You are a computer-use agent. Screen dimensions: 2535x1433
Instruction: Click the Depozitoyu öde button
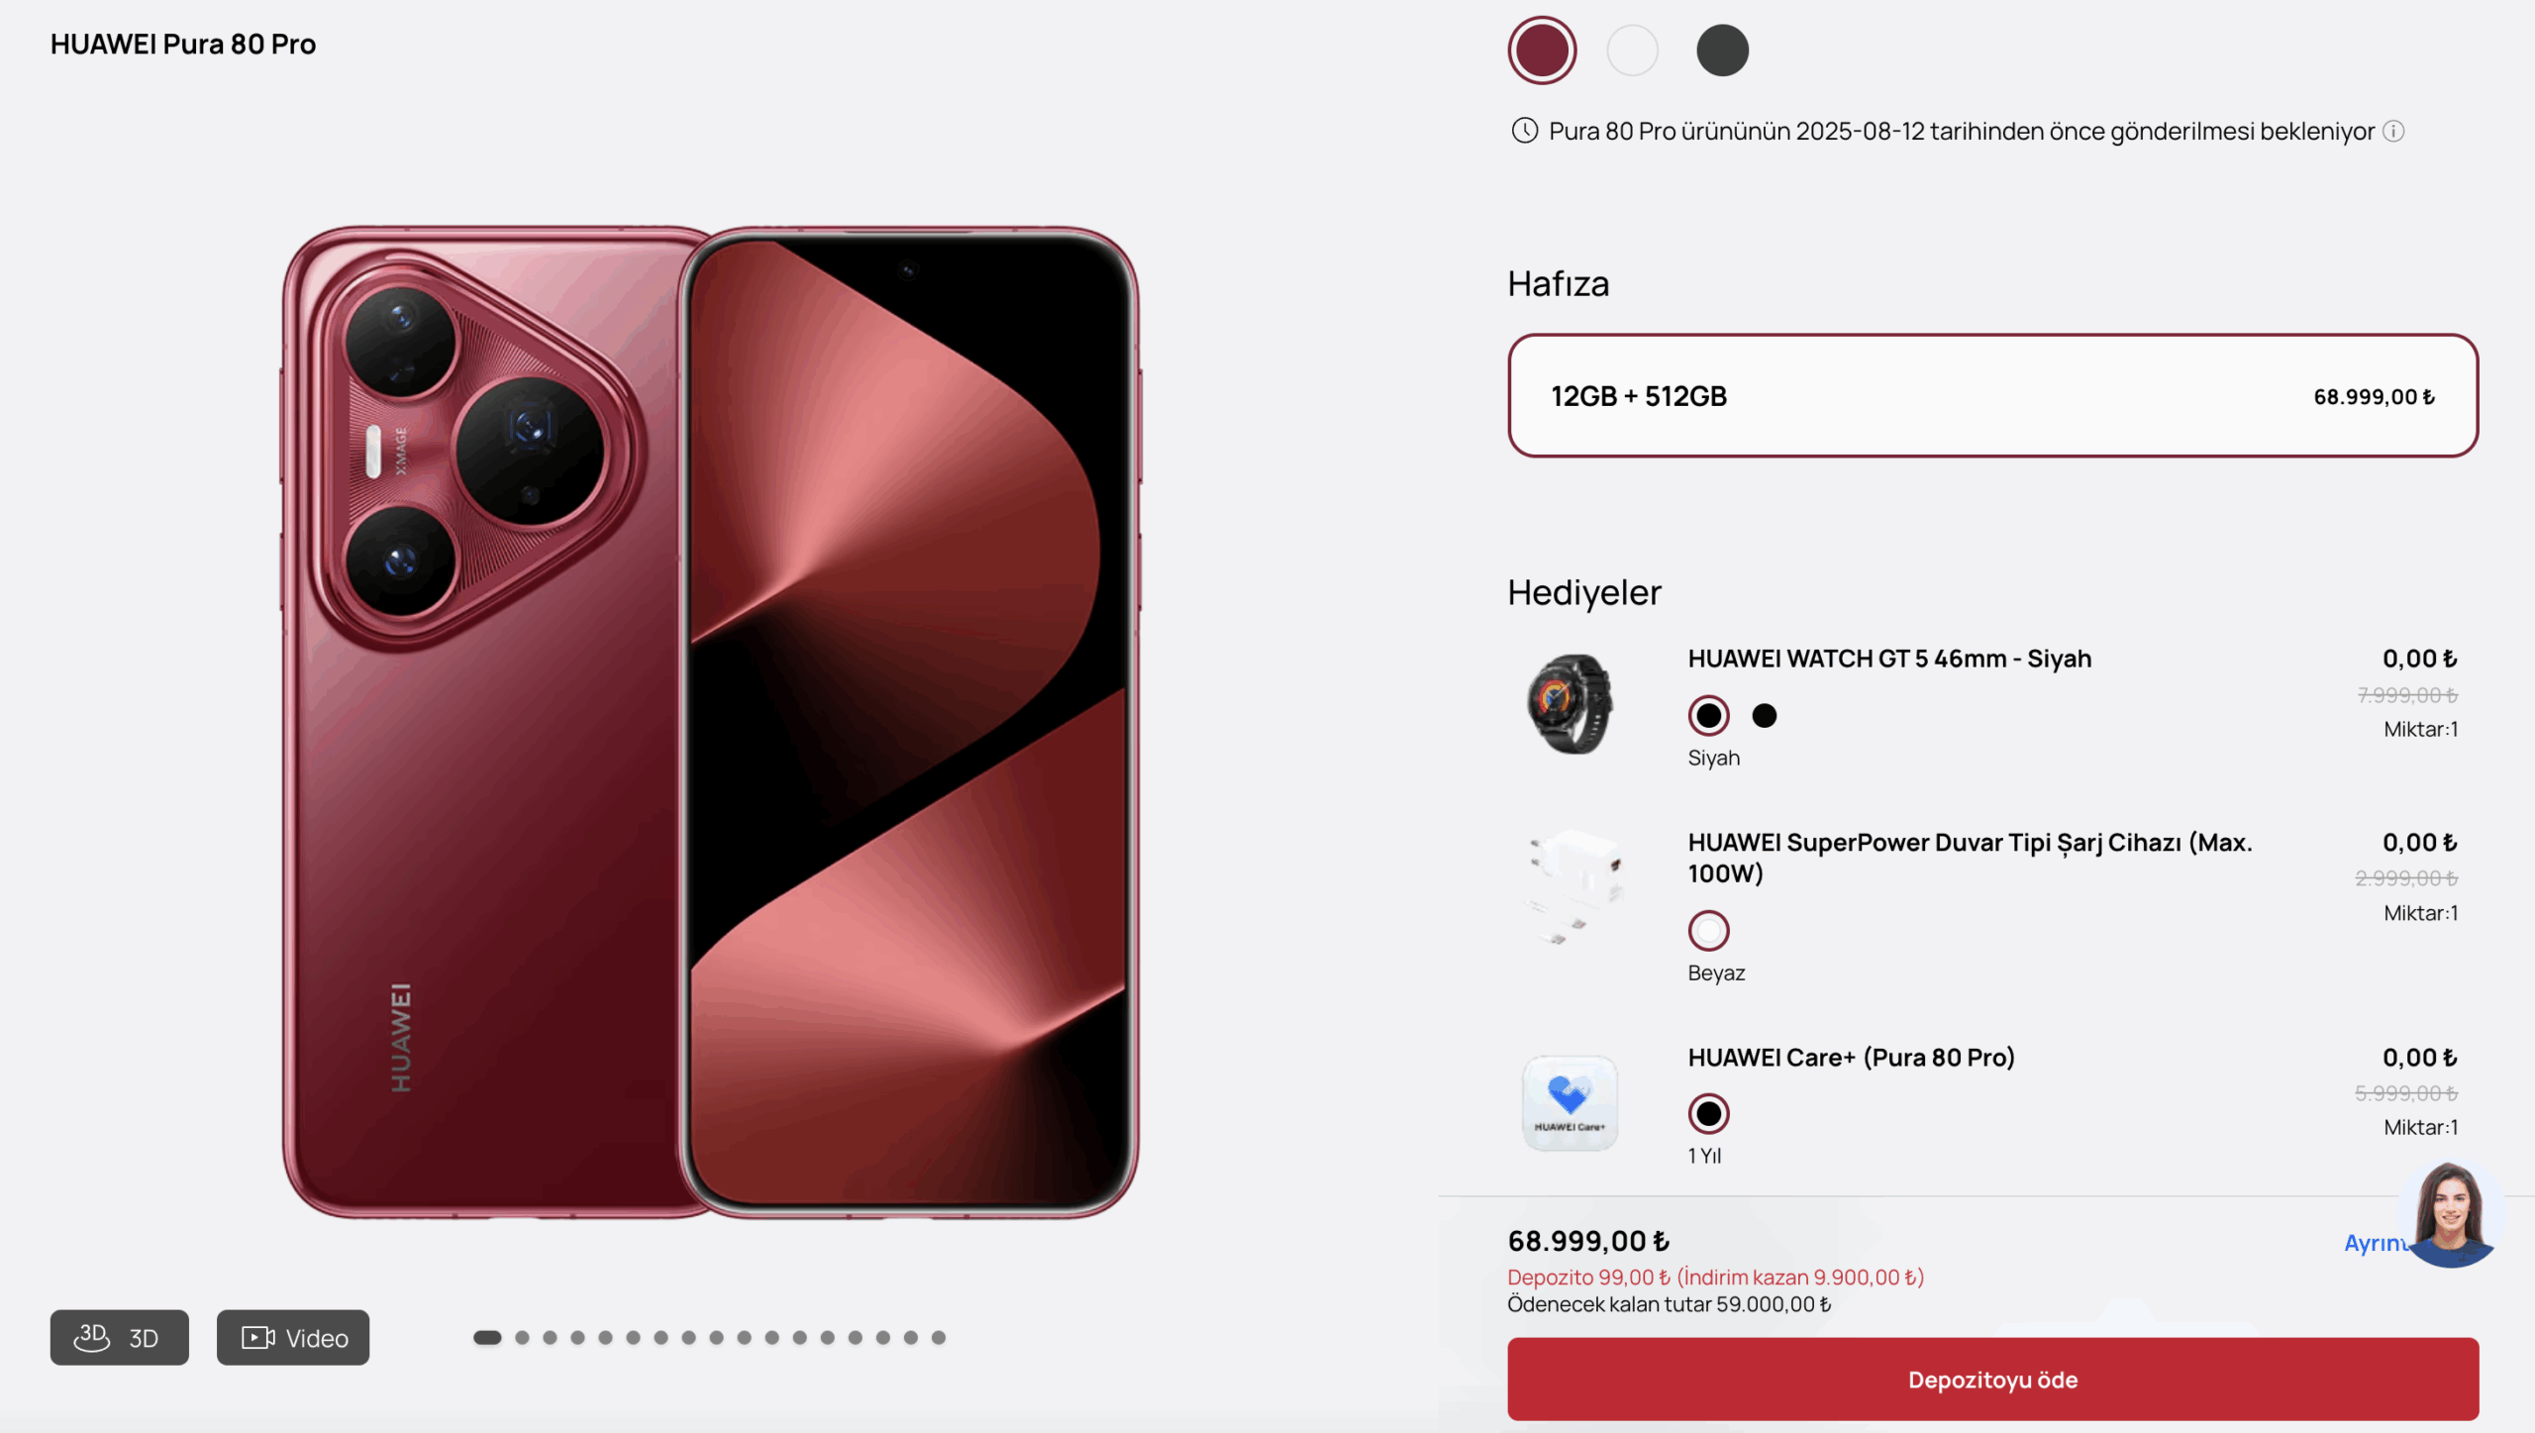1992,1380
